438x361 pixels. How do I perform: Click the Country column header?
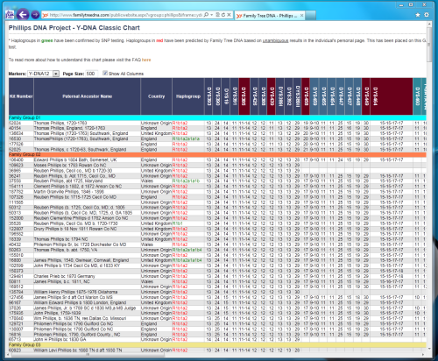pos(156,96)
